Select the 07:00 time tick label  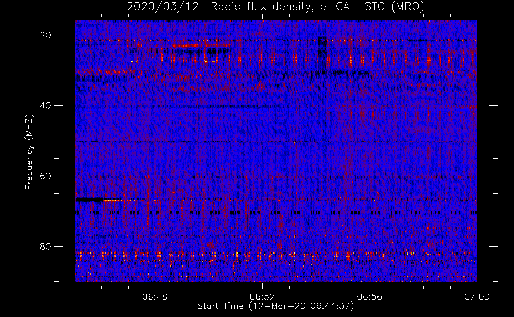[x=477, y=297]
